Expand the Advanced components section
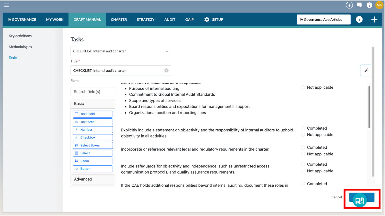The height and width of the screenshot is (216, 385). 93,179
